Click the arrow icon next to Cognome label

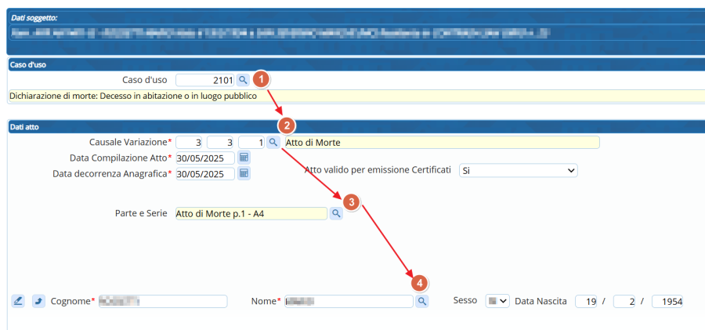38,301
